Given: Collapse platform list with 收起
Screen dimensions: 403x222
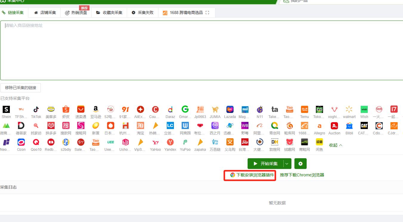Looking at the screenshot, I should click(336, 145).
